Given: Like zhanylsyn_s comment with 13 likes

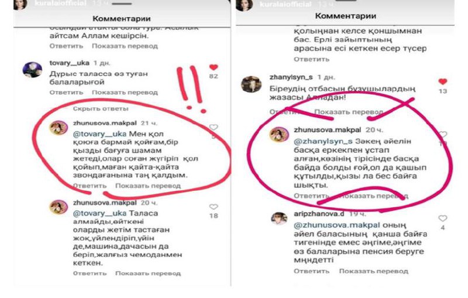Looking at the screenshot, I should (x=443, y=81).
